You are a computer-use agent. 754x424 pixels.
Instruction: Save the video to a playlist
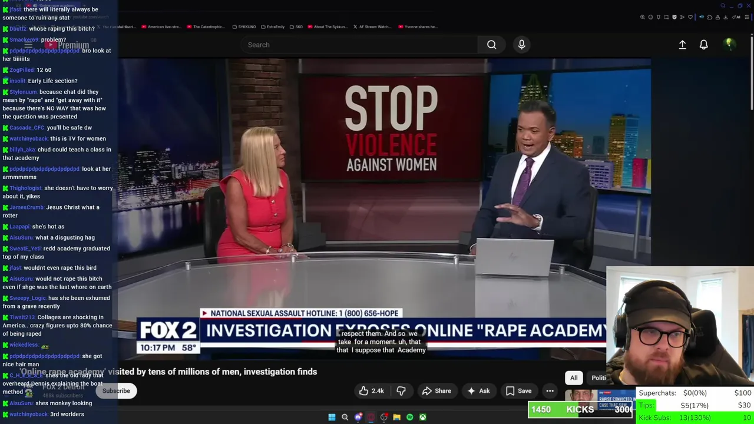pos(519,391)
